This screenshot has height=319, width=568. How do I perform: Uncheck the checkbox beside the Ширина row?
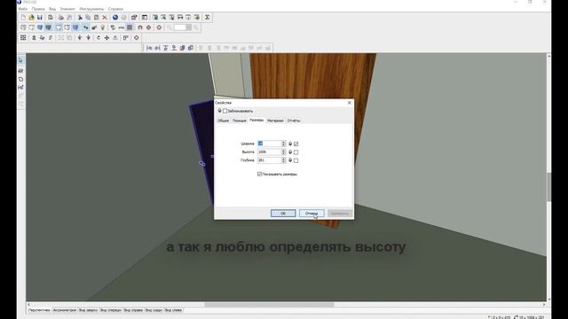tap(296, 144)
